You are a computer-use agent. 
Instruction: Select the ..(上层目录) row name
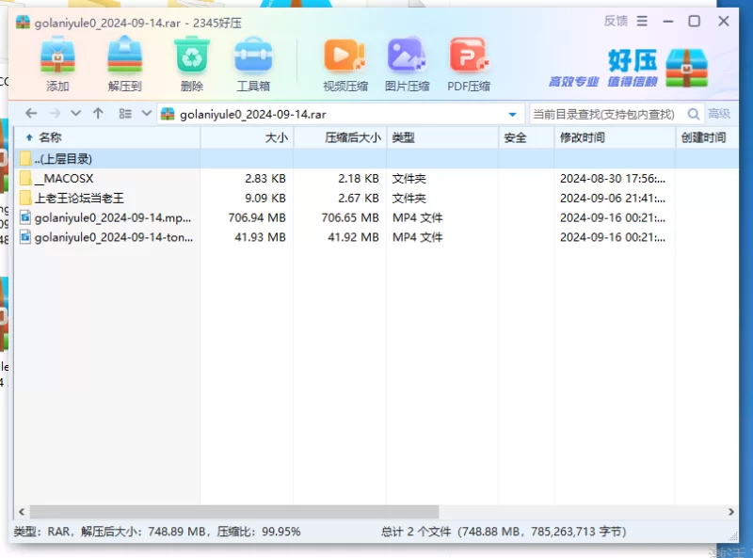(x=63, y=159)
